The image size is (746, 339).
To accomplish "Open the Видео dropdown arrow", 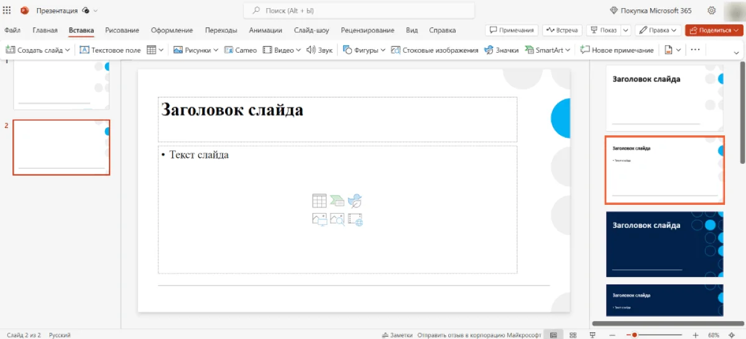I will (298, 50).
